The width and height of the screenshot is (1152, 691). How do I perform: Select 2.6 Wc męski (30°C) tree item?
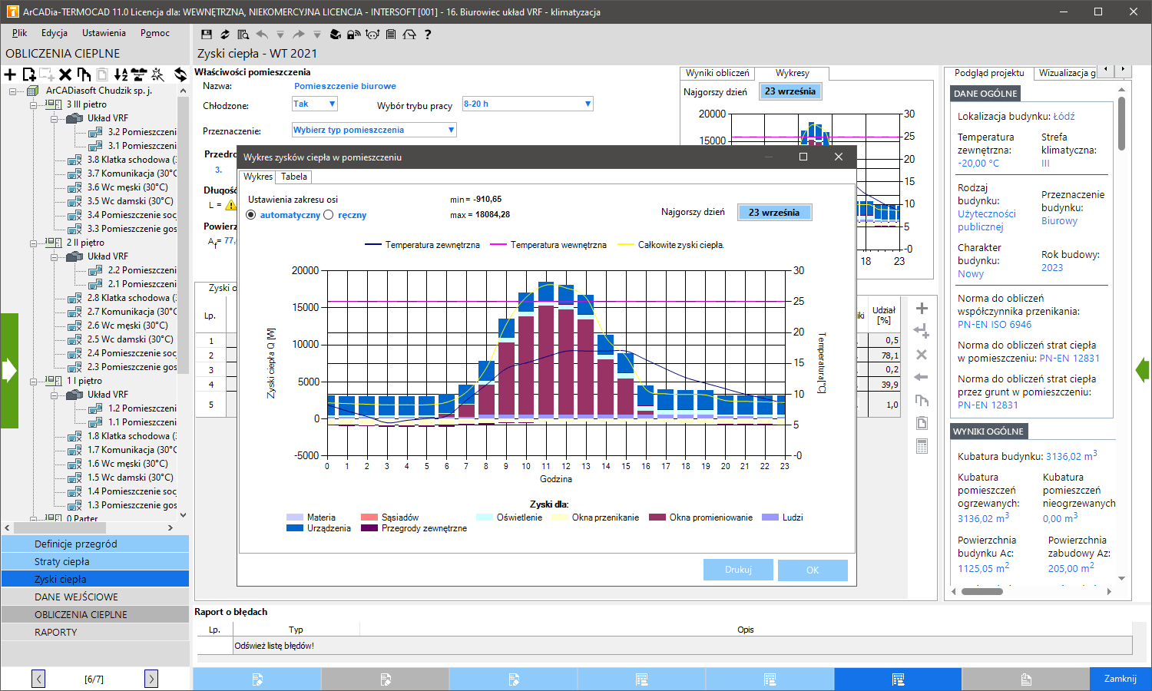127,326
